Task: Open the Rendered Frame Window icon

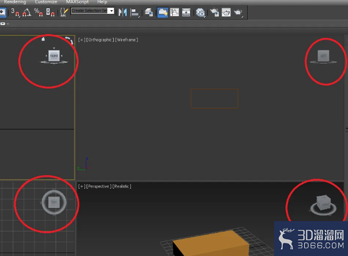Action: point(226,12)
